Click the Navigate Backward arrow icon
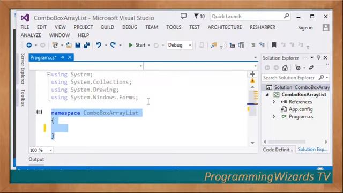 [x=29, y=45]
